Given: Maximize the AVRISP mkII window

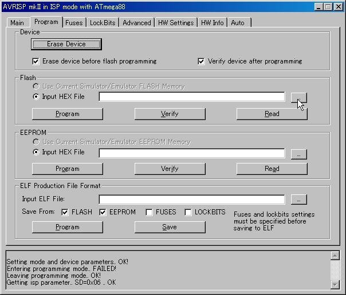Looking at the screenshot, I should [x=328, y=7].
